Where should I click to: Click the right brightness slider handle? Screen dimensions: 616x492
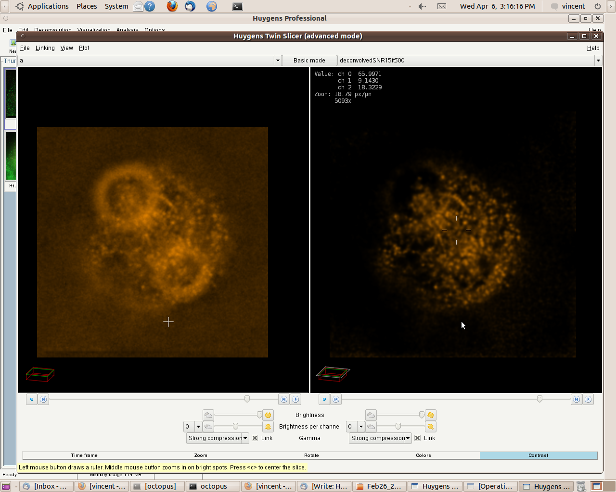tap(422, 415)
